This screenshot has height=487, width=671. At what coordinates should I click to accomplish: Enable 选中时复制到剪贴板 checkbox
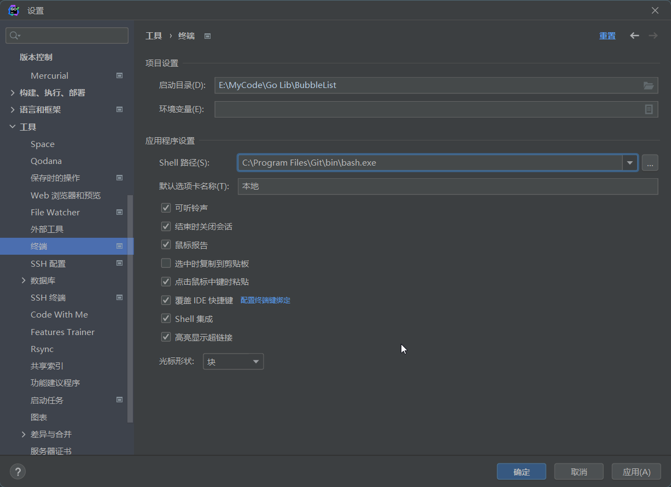(166, 263)
